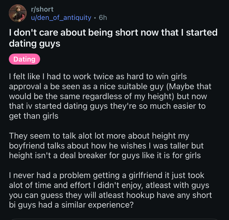Open the post title about being short

pos(113,38)
